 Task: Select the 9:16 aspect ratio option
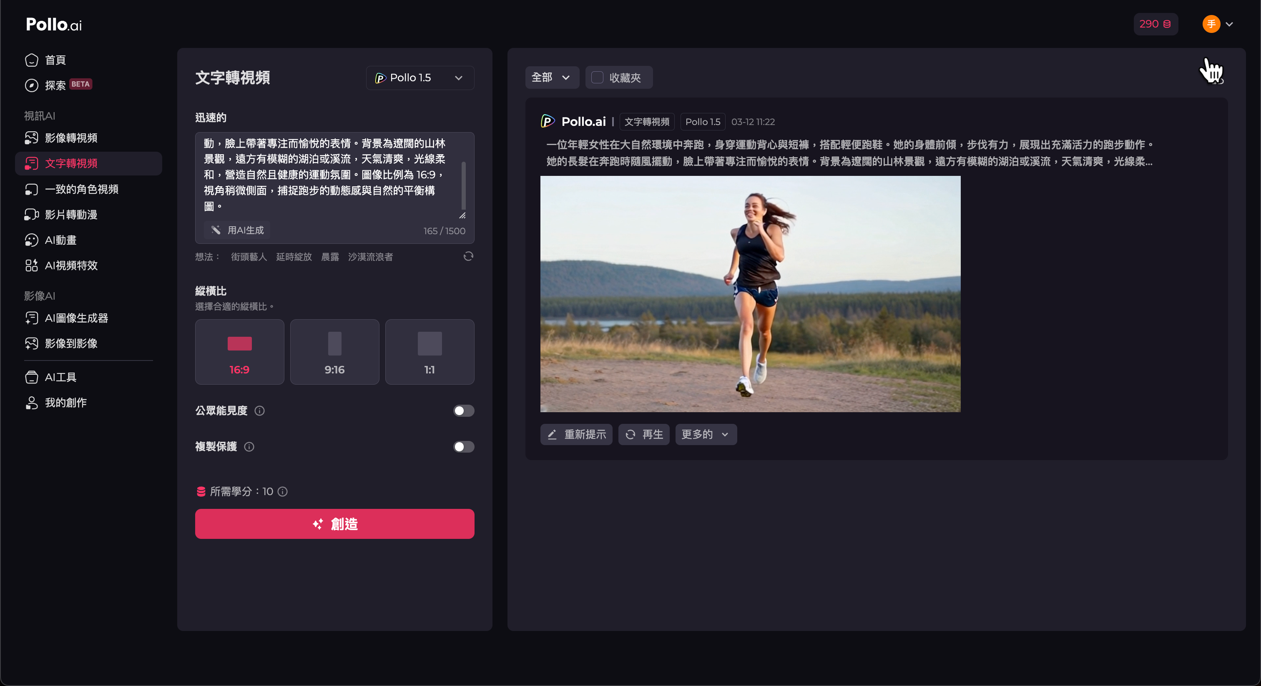334,352
